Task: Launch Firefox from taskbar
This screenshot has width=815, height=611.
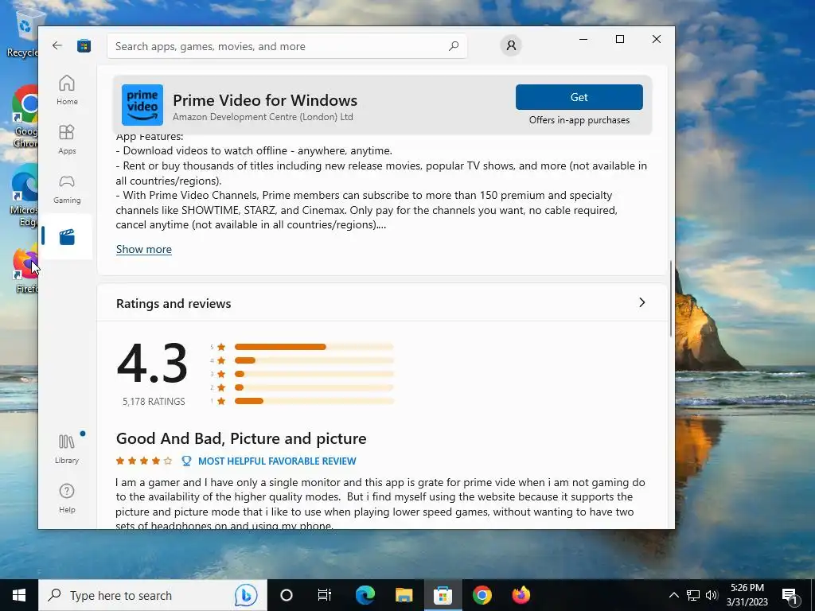Action: pyautogui.click(x=521, y=595)
